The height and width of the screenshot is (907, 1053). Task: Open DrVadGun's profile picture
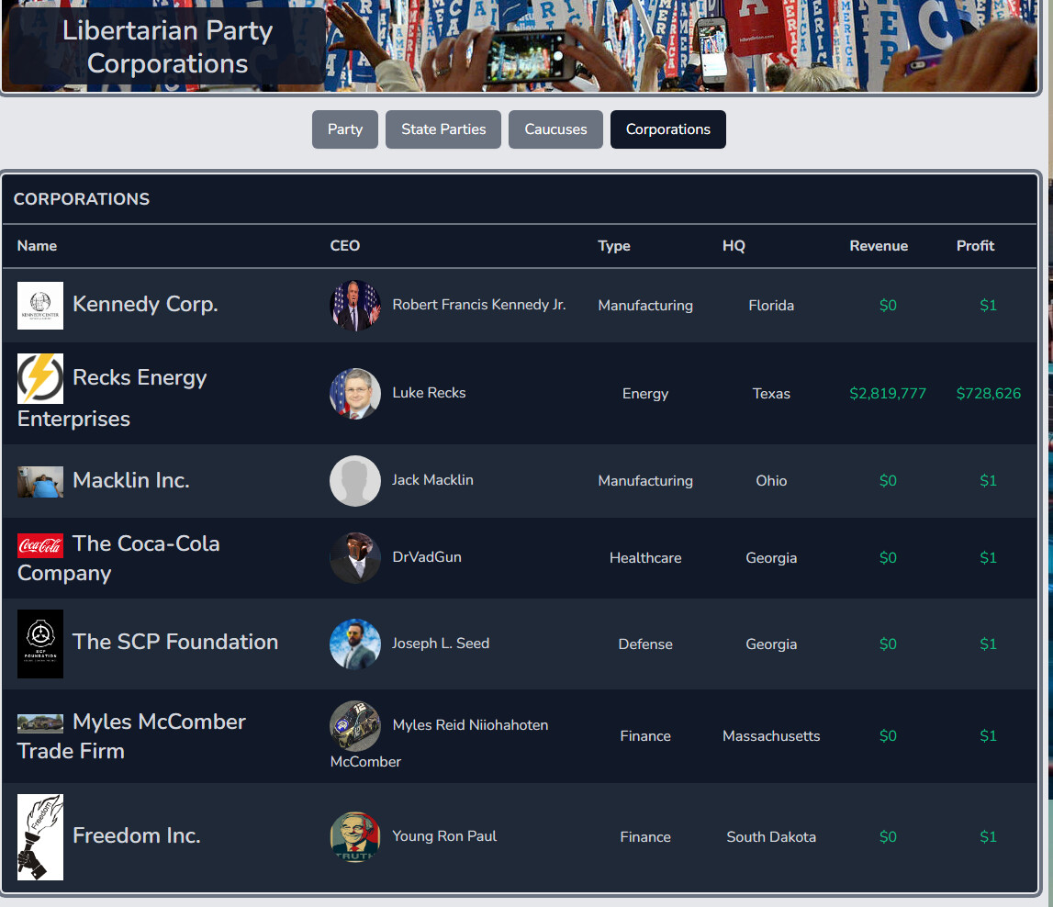coord(354,557)
